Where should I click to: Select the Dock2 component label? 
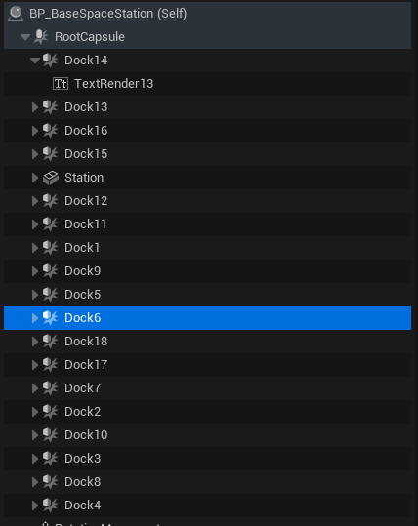(83, 412)
